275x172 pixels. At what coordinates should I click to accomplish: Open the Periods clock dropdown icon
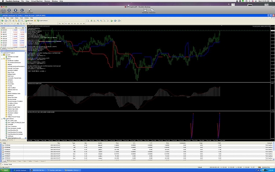[x=115, y=21]
